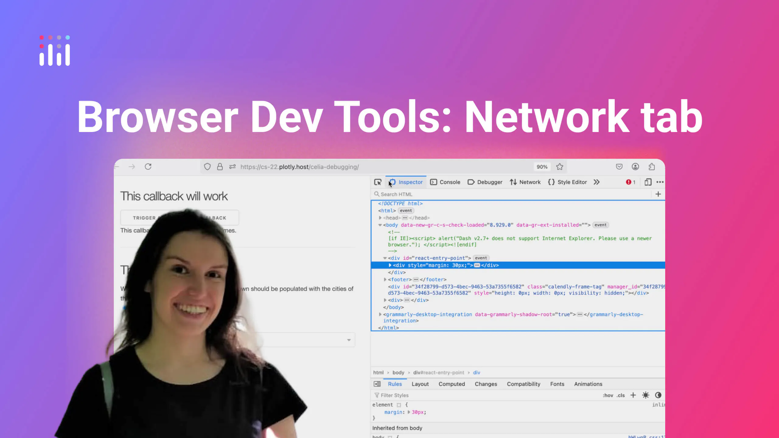Switch to the Layout side tab
The height and width of the screenshot is (438, 779).
(x=420, y=384)
